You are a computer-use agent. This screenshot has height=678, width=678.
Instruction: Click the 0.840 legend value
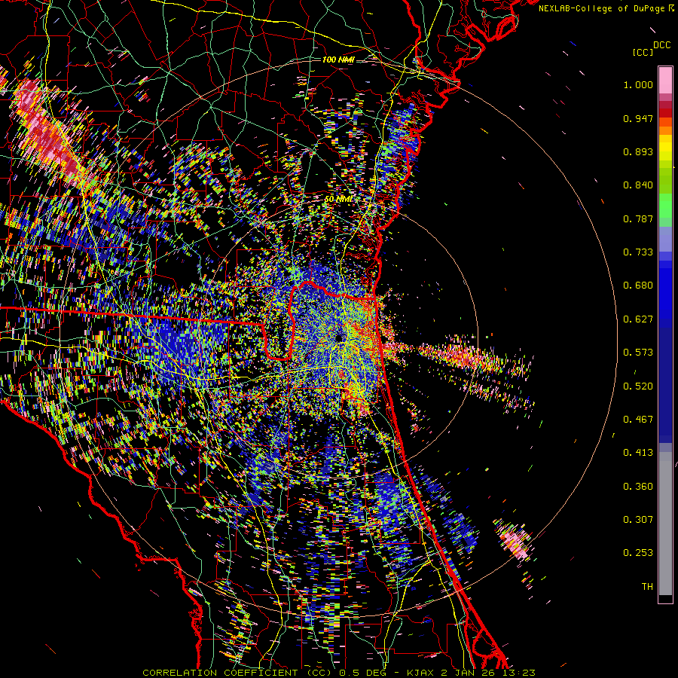click(x=638, y=185)
